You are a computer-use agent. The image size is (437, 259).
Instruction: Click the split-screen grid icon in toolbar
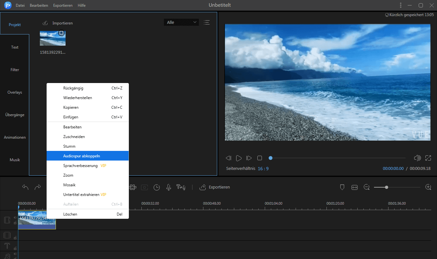132,187
